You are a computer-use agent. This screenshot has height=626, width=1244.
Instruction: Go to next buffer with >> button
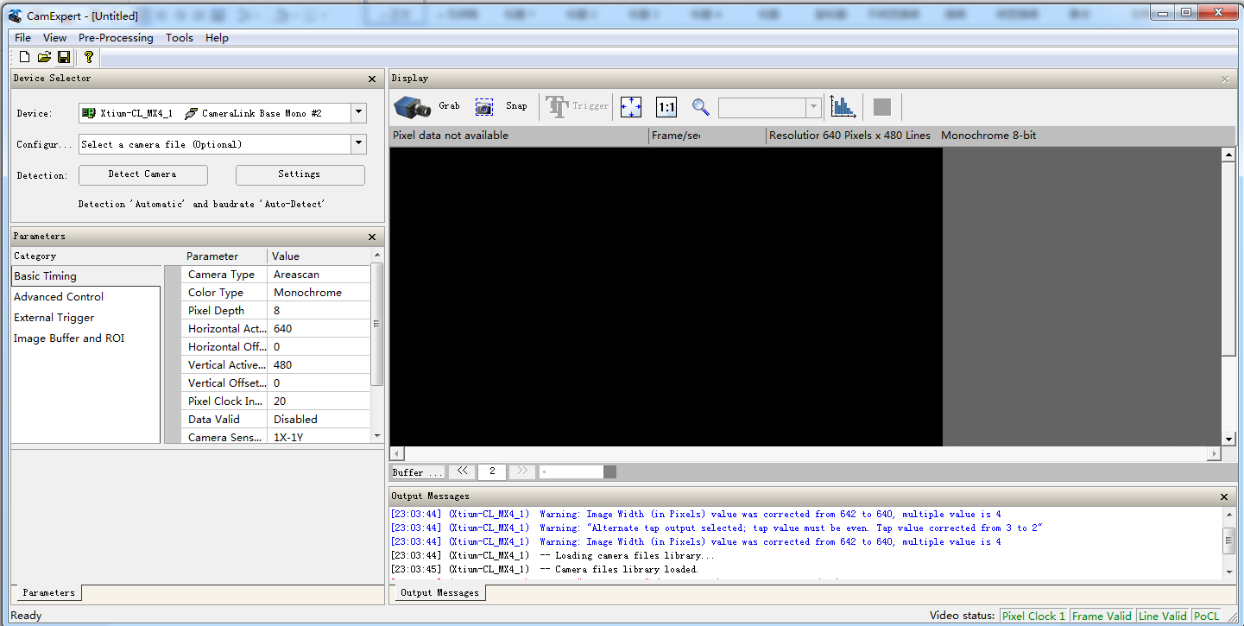point(521,471)
